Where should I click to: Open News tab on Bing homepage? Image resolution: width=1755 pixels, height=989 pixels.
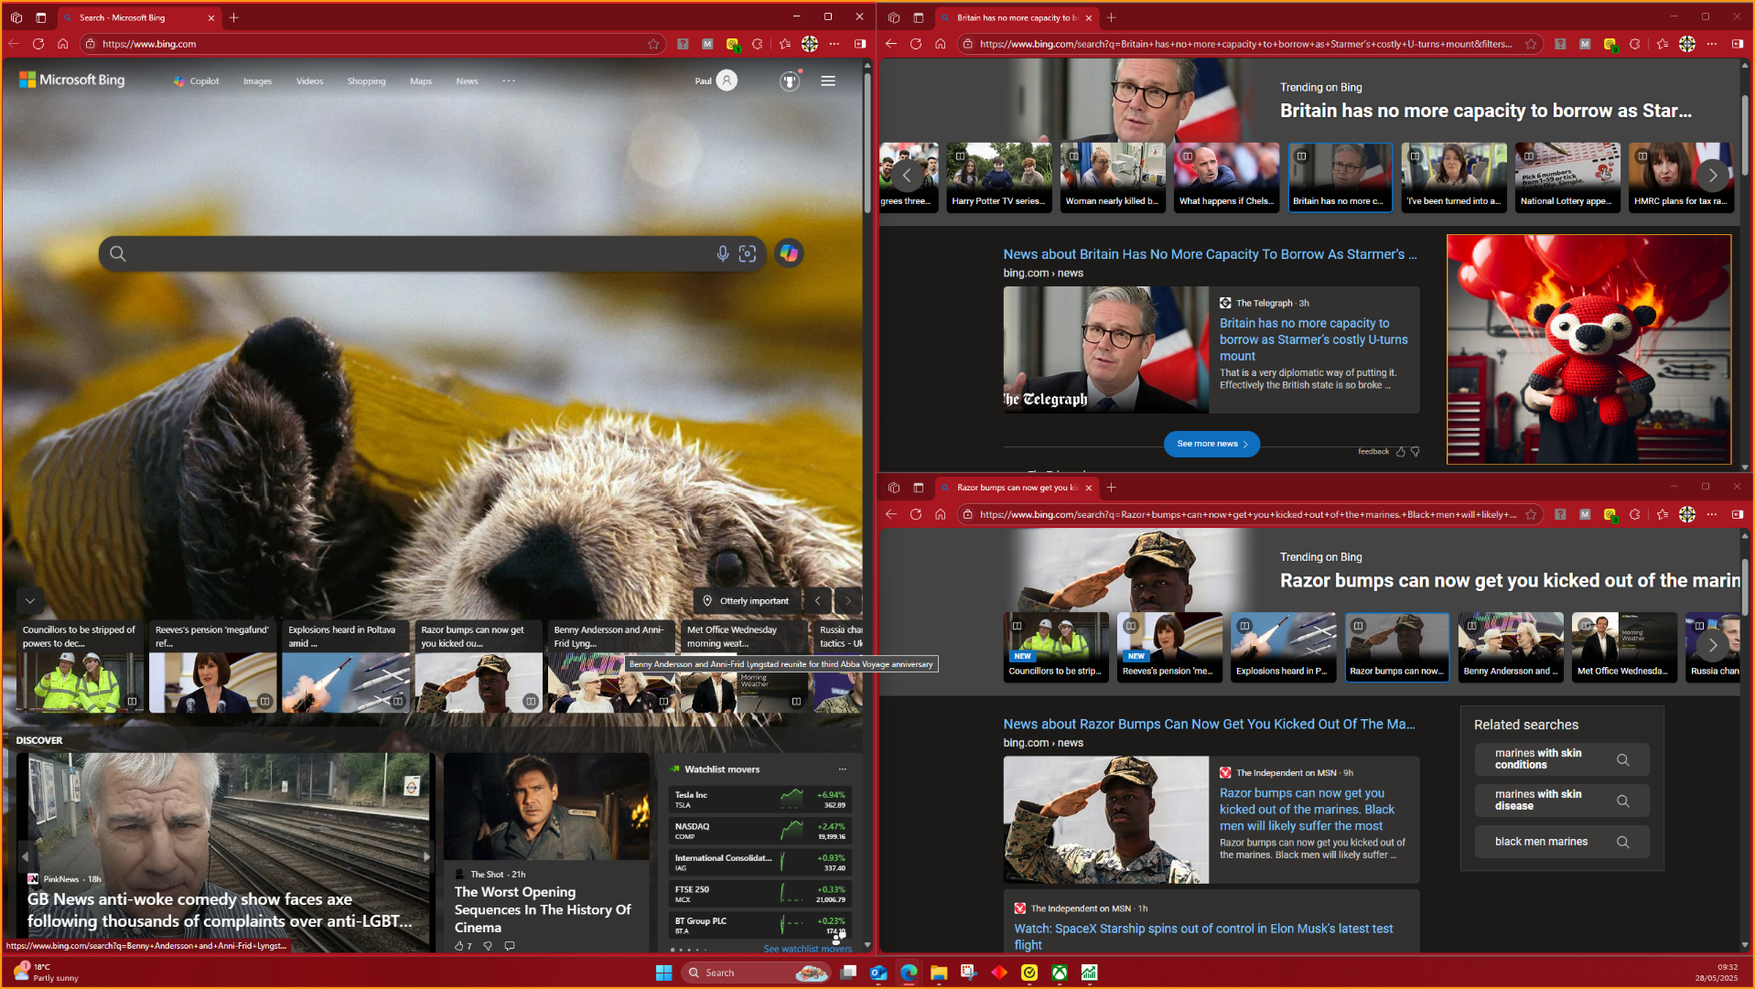click(467, 81)
